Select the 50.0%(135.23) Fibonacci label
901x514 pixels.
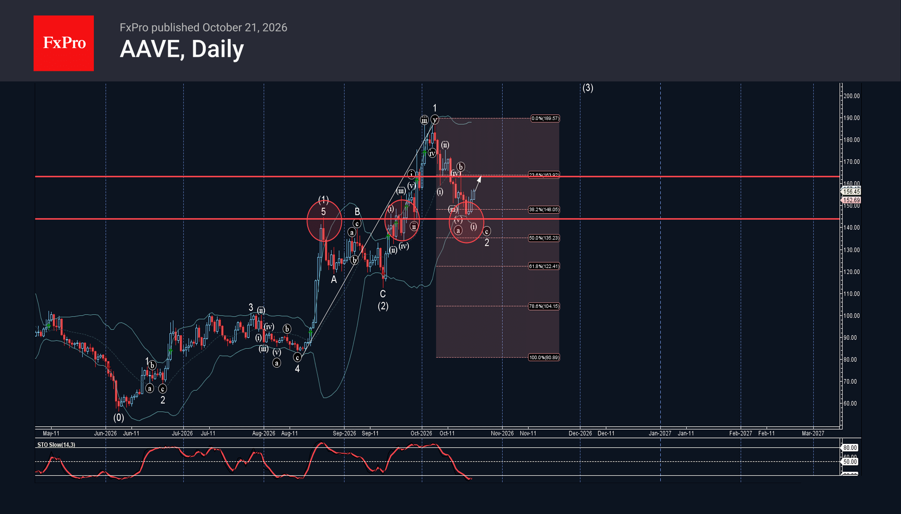coord(544,238)
